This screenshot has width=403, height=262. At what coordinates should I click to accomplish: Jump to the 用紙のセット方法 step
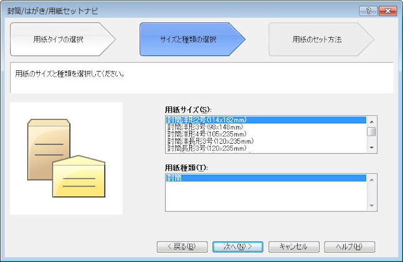click(317, 39)
